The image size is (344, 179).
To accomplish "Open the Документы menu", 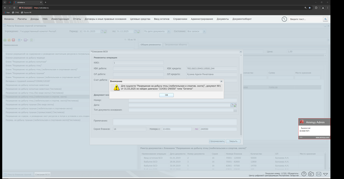I will 223,19.
